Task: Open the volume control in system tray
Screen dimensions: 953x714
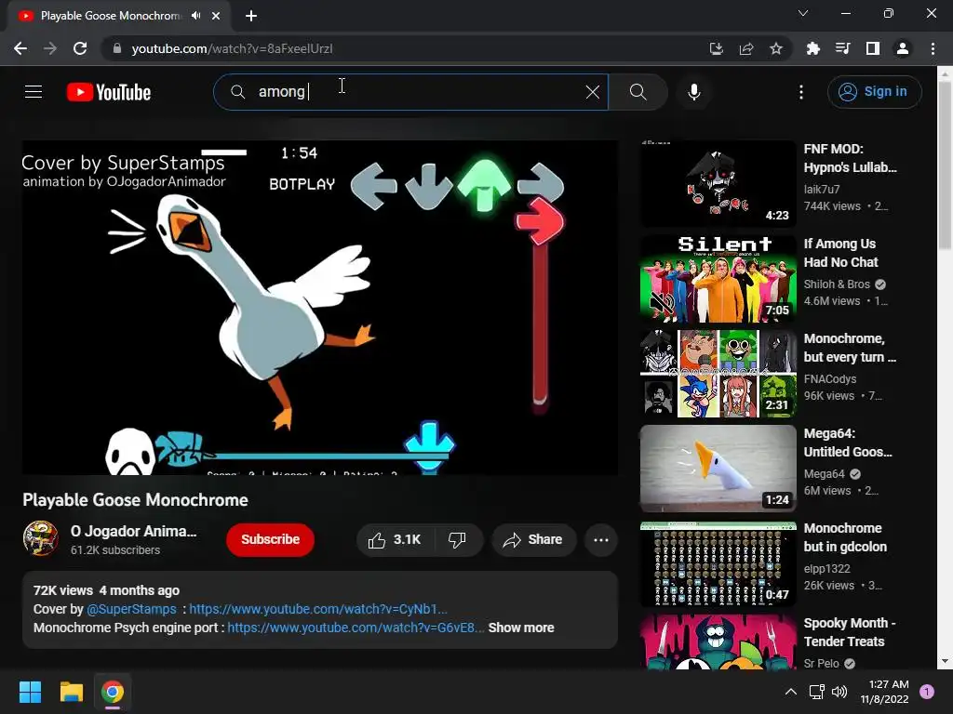Action: 839,692
